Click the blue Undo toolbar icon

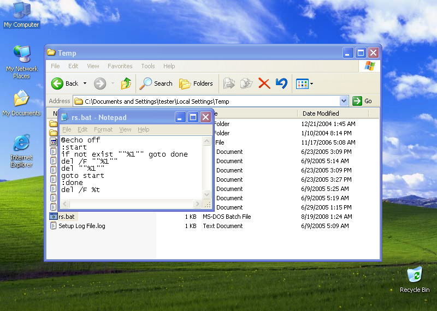[281, 83]
